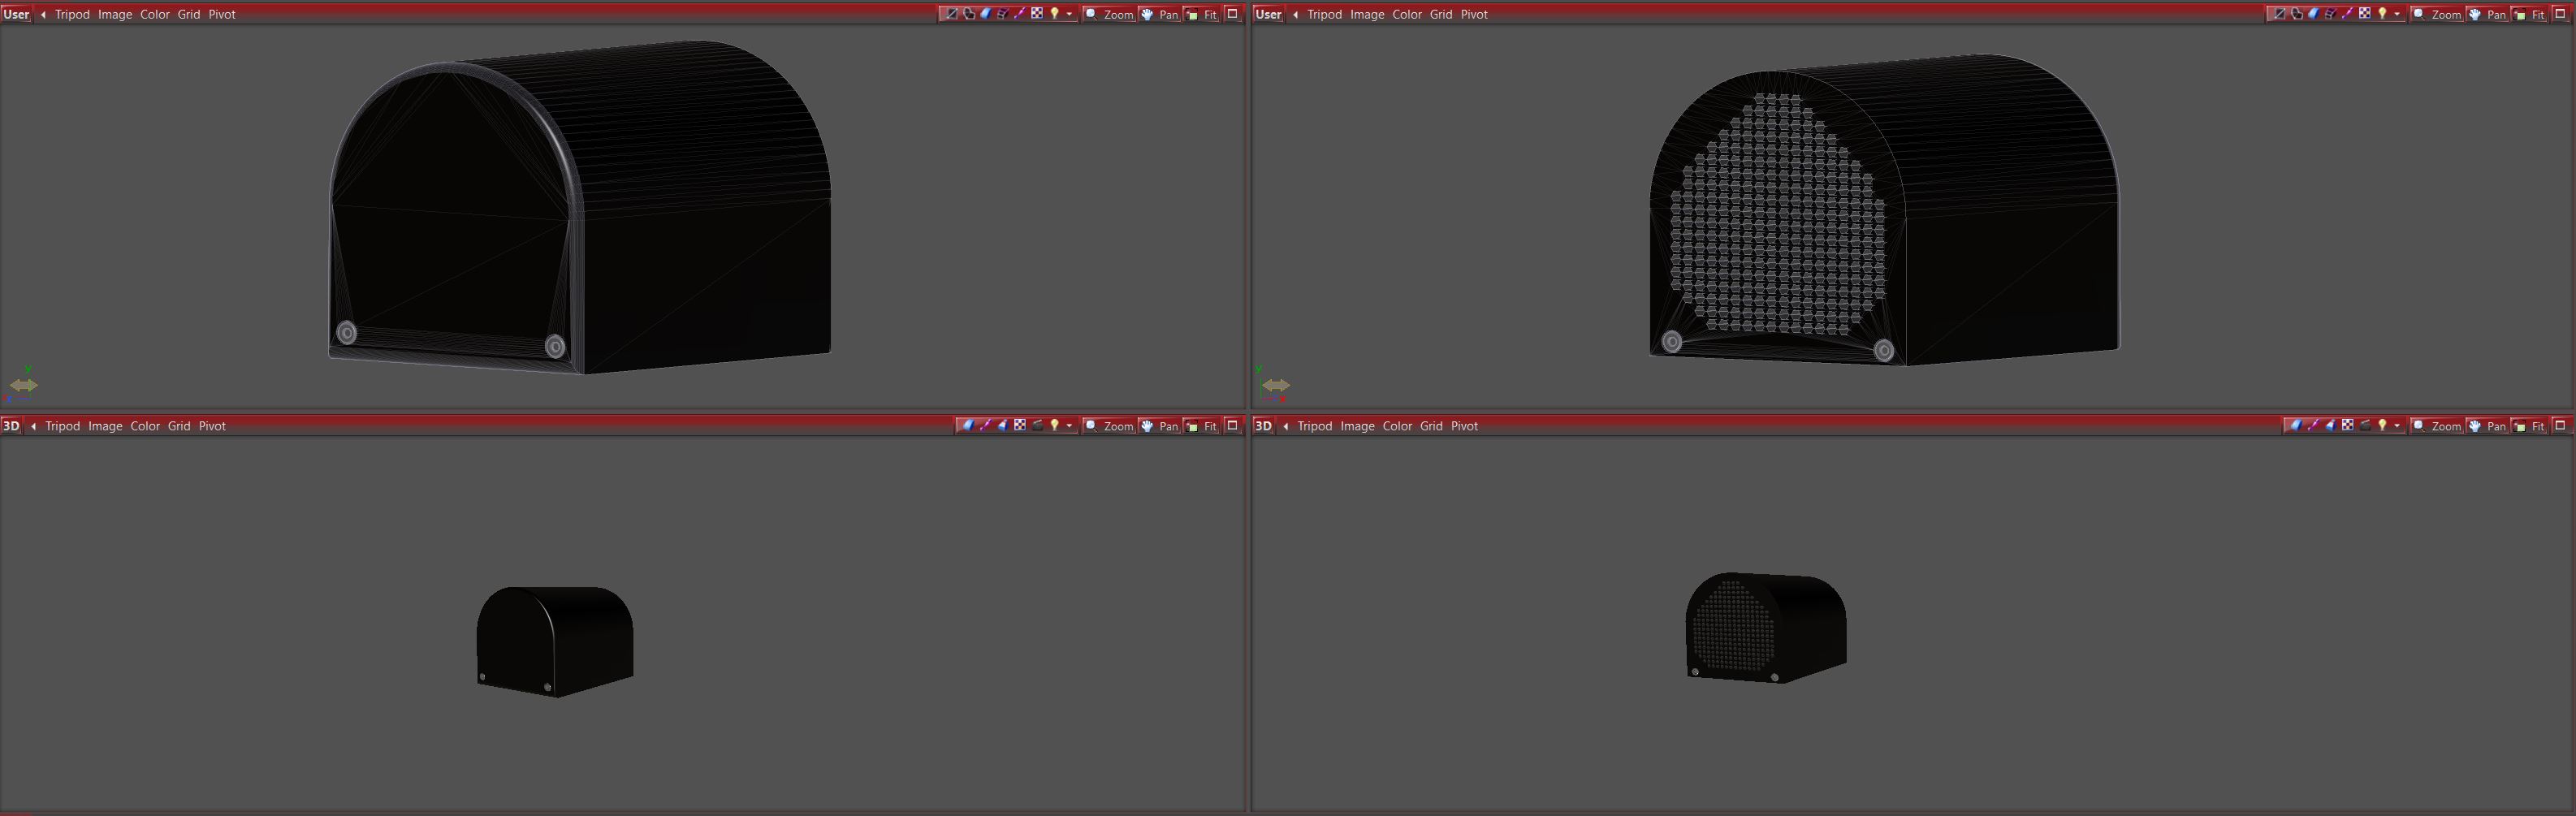
Task: Toggle the light bulb icon in top-left viewport
Action: [1054, 14]
